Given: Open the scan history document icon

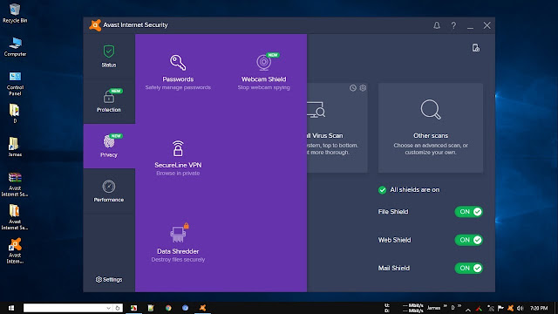Looking at the screenshot, I should coord(476,48).
